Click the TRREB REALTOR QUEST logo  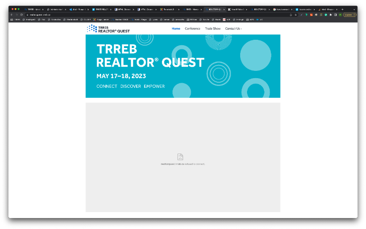point(108,29)
